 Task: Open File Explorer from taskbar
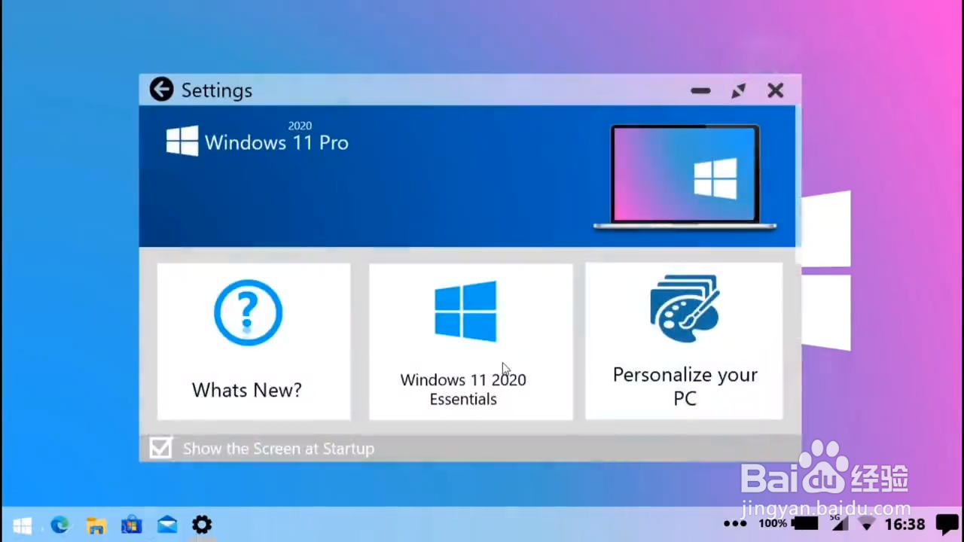pos(96,525)
